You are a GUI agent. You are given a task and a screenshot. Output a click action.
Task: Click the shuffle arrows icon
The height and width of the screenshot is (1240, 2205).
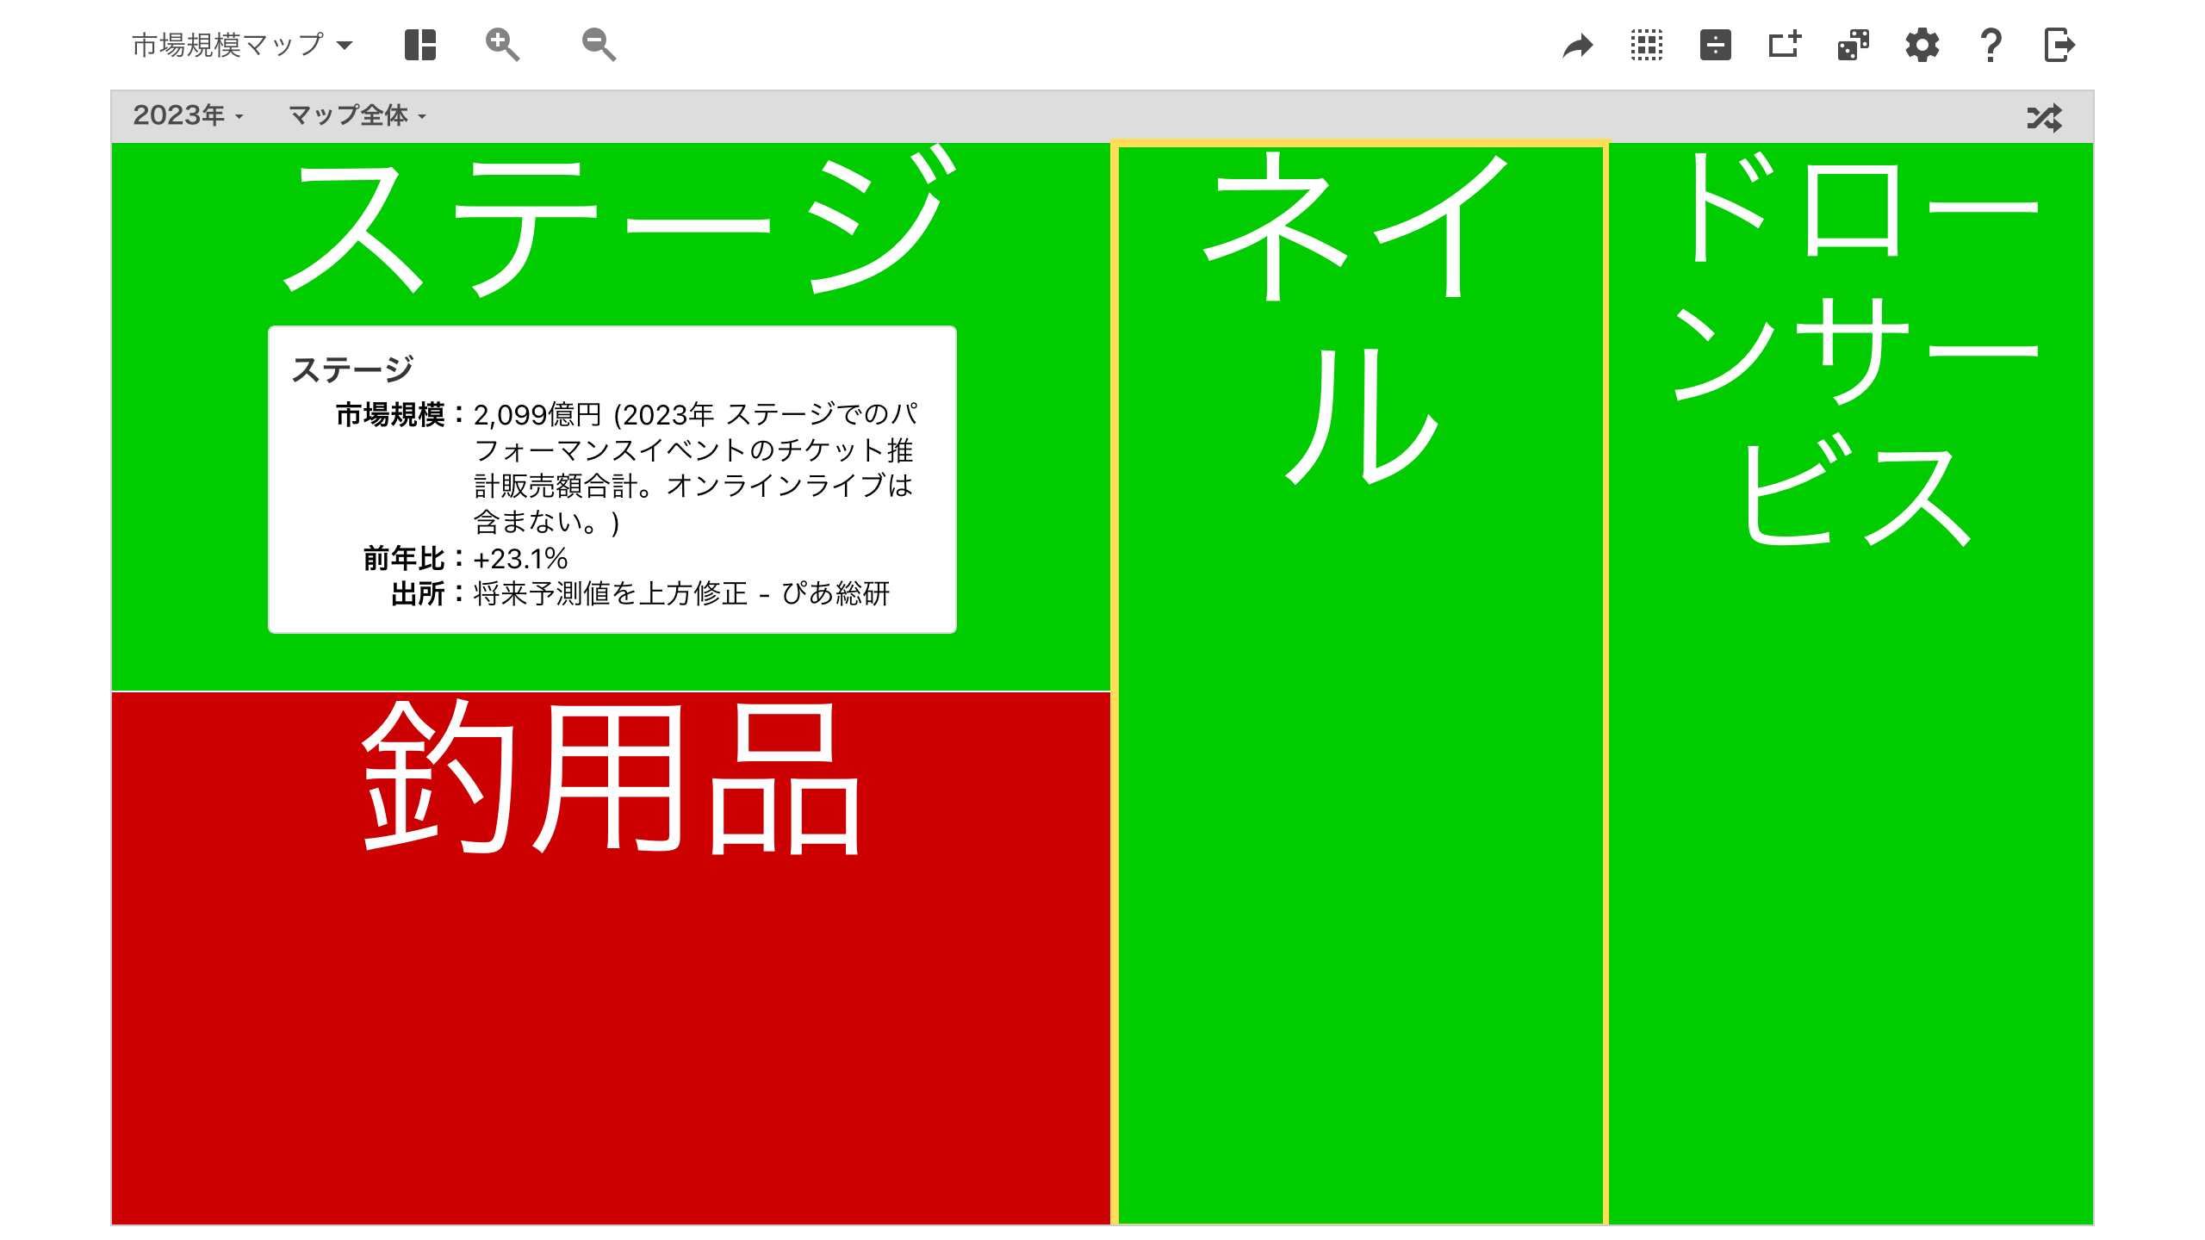[2045, 117]
